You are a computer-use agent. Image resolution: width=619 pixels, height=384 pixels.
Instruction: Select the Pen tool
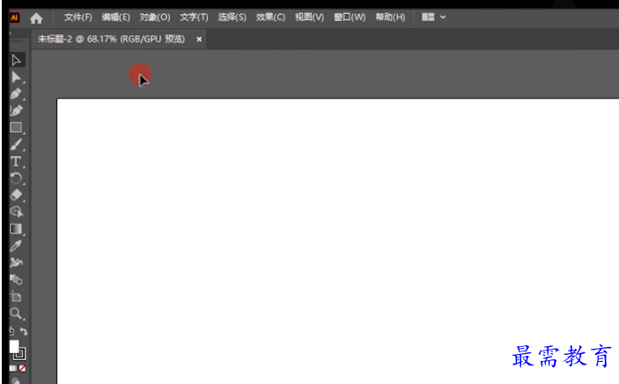coord(16,94)
